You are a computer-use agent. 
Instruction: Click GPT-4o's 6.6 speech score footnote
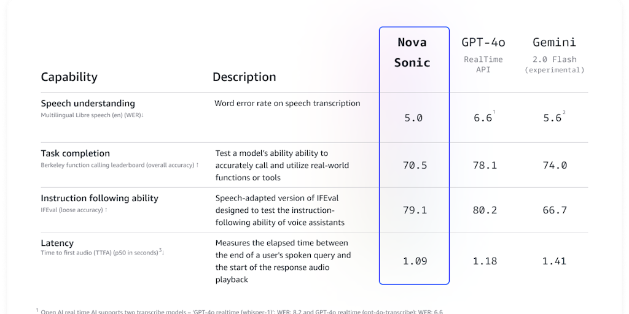[x=494, y=111]
